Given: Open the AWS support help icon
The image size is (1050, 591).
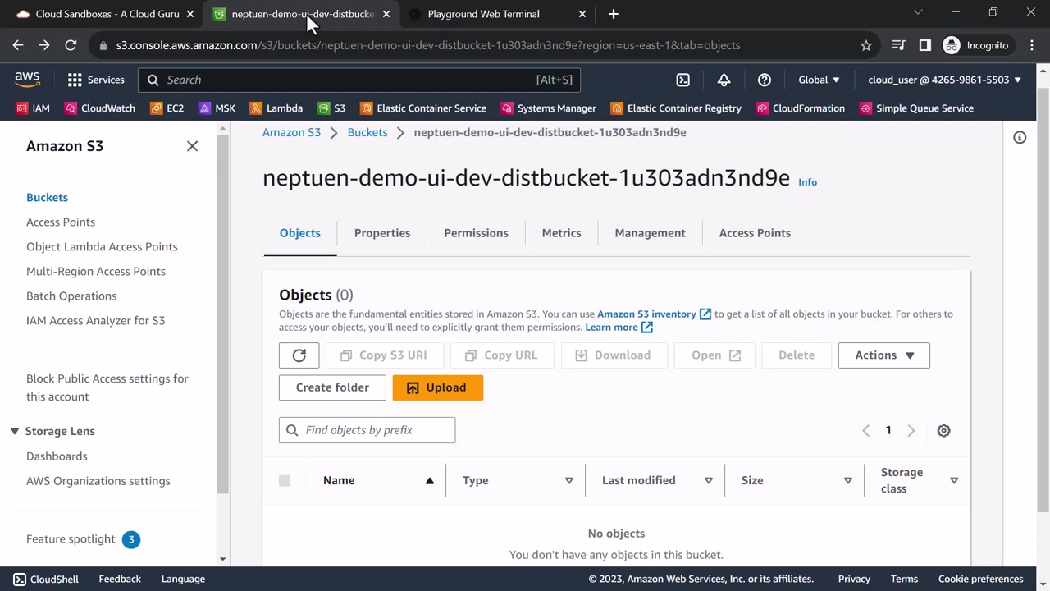Looking at the screenshot, I should point(764,80).
